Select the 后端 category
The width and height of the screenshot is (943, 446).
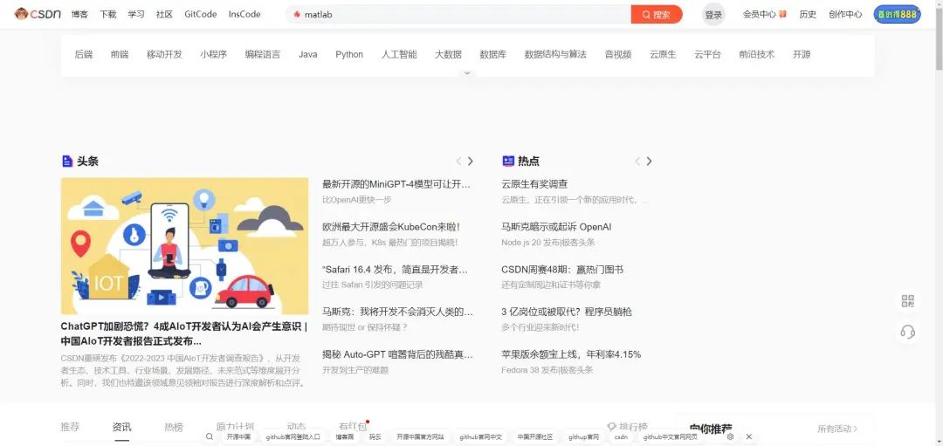84,54
